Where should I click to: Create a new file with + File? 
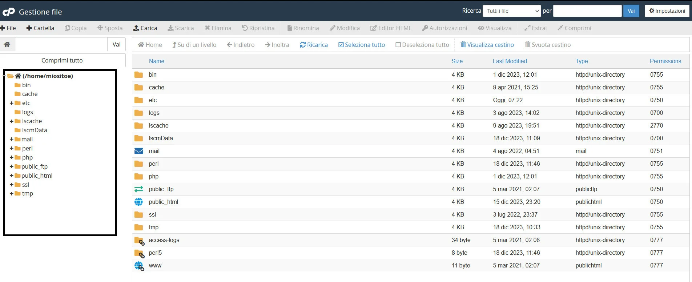pyautogui.click(x=8, y=28)
